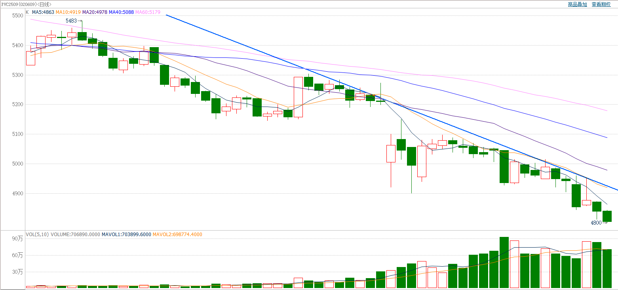
Task: Open the 商品叠加 link
Action: tap(578, 4)
